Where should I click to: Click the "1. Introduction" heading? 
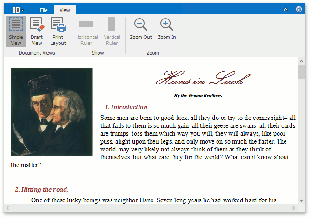click(126, 107)
